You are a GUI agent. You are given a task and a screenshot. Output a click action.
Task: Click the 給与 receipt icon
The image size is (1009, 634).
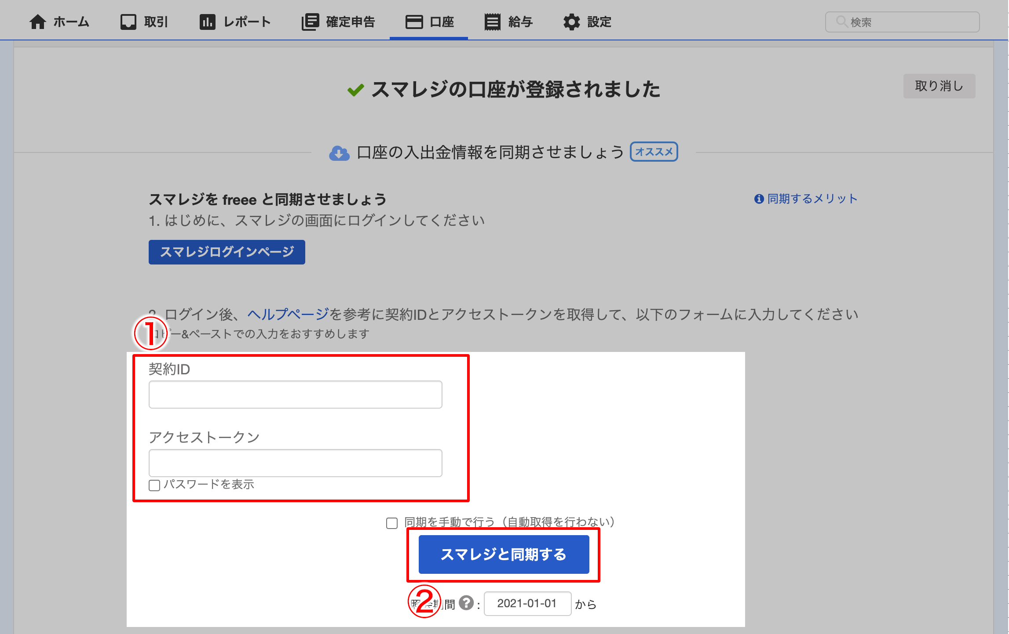(x=492, y=22)
